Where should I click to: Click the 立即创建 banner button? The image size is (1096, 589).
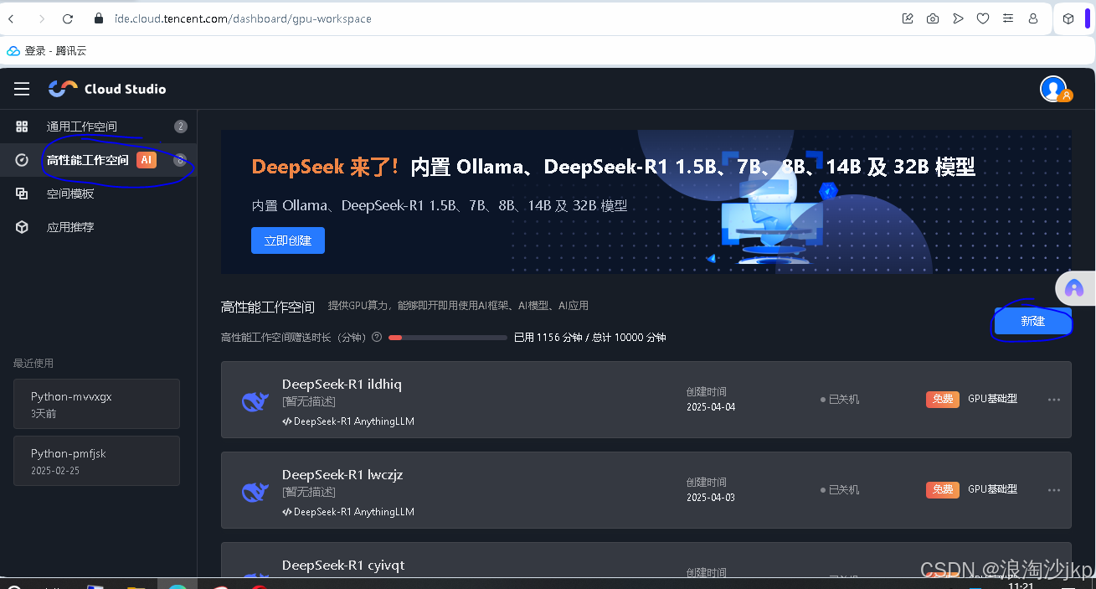288,240
